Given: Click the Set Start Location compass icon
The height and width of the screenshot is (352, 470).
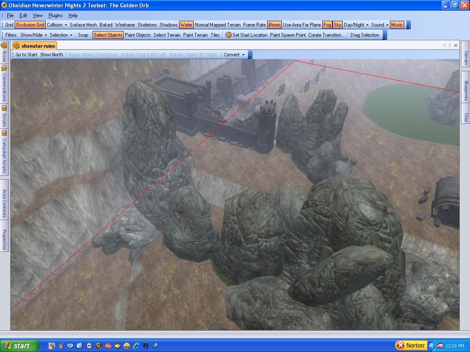Looking at the screenshot, I should [x=228, y=35].
